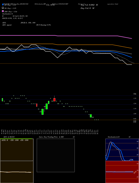The width and height of the screenshot is (139, 183).
Task: Click the 'Avg Vol: 0.002 M' label
Action: coord(89,5)
